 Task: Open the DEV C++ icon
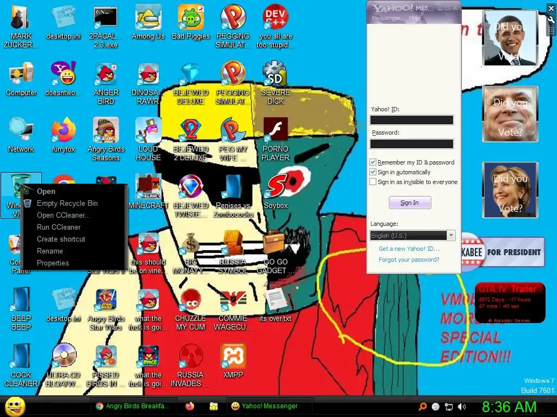coord(276,27)
